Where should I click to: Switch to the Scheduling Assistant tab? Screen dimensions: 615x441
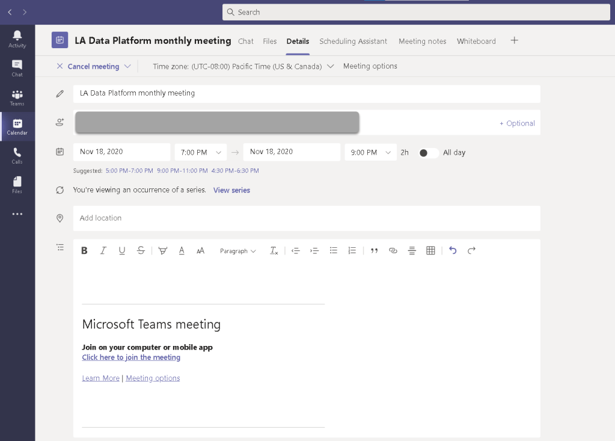click(353, 42)
